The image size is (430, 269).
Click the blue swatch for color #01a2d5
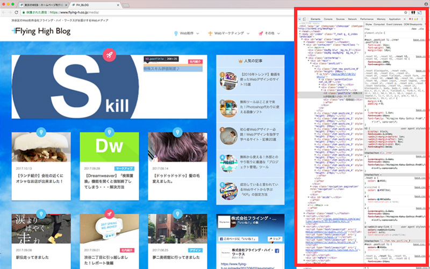[x=378, y=199]
